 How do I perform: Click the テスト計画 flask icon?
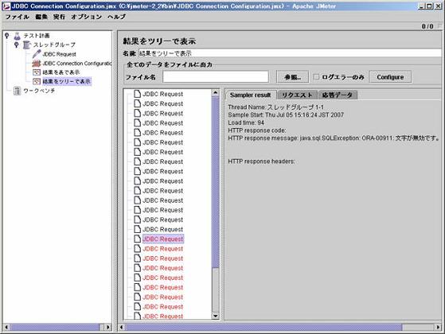tap(18, 36)
